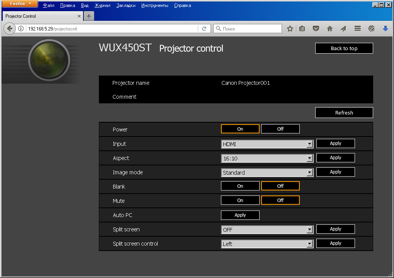Apply the Split screen setting
Viewport: 394px width, 278px height.
pyautogui.click(x=335, y=229)
